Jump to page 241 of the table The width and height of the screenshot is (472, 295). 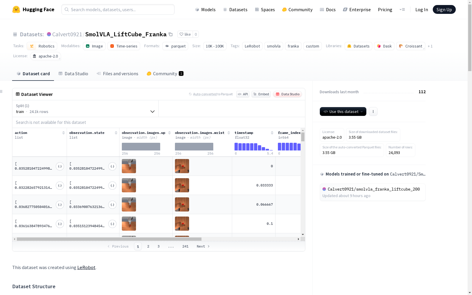pos(185,246)
